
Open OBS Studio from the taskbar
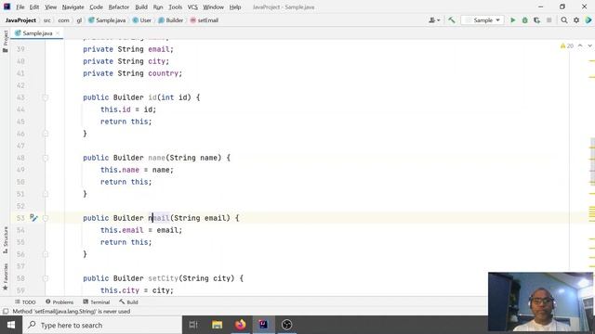(x=286, y=325)
